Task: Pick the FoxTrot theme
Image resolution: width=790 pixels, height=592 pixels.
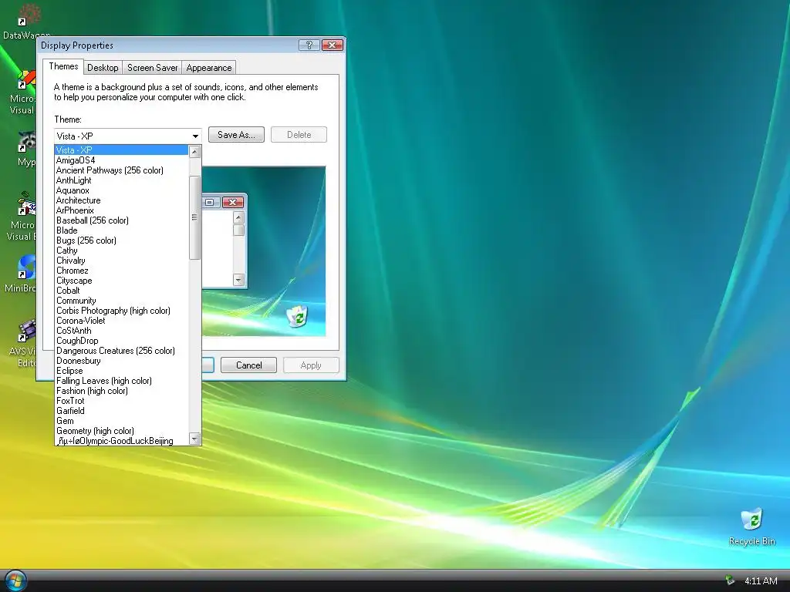Action: tap(121, 401)
